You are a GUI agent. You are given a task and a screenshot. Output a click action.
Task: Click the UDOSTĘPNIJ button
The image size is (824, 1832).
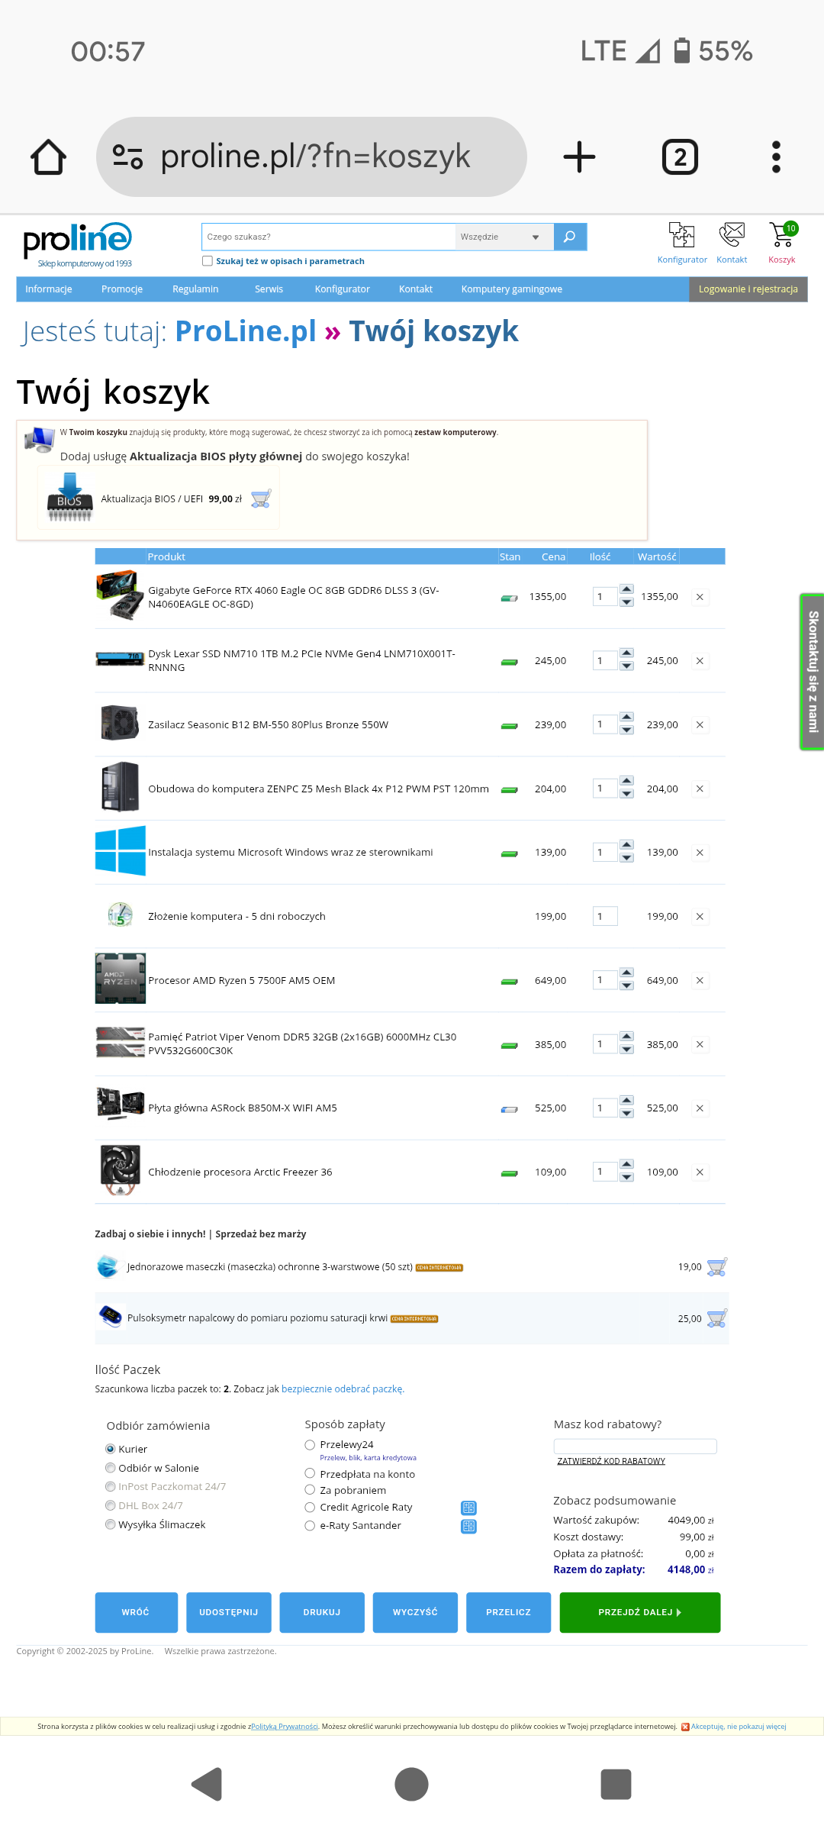[229, 1612]
